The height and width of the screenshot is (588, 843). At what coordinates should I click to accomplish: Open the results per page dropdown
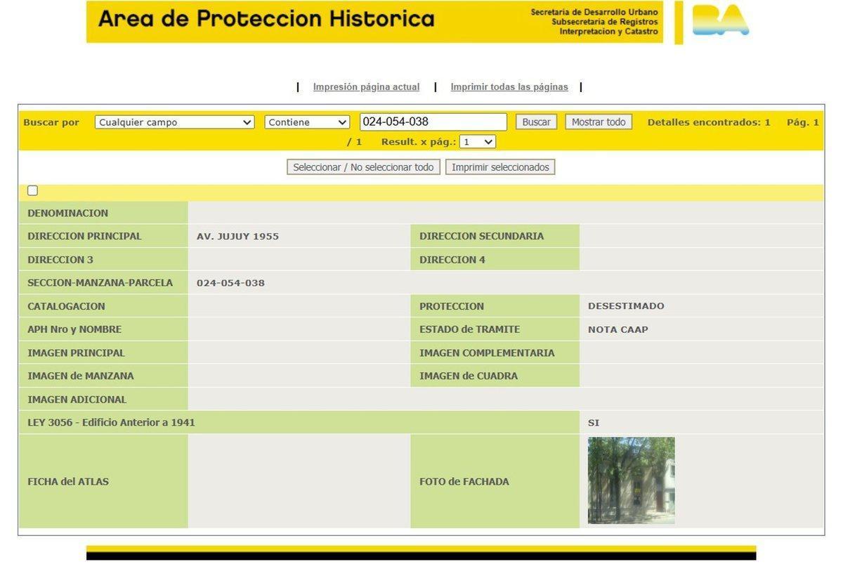tap(478, 142)
